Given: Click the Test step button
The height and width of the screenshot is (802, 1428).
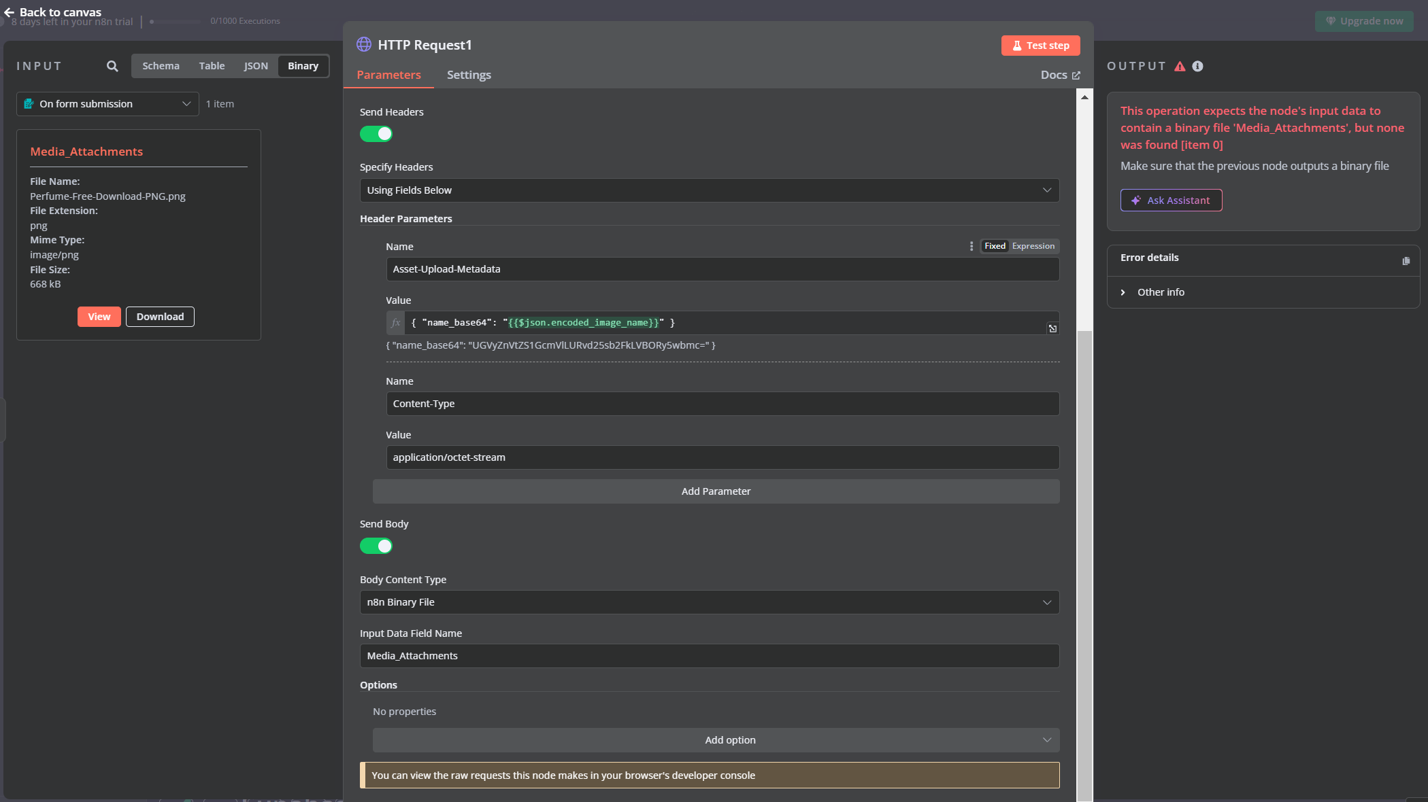Looking at the screenshot, I should click(1040, 46).
